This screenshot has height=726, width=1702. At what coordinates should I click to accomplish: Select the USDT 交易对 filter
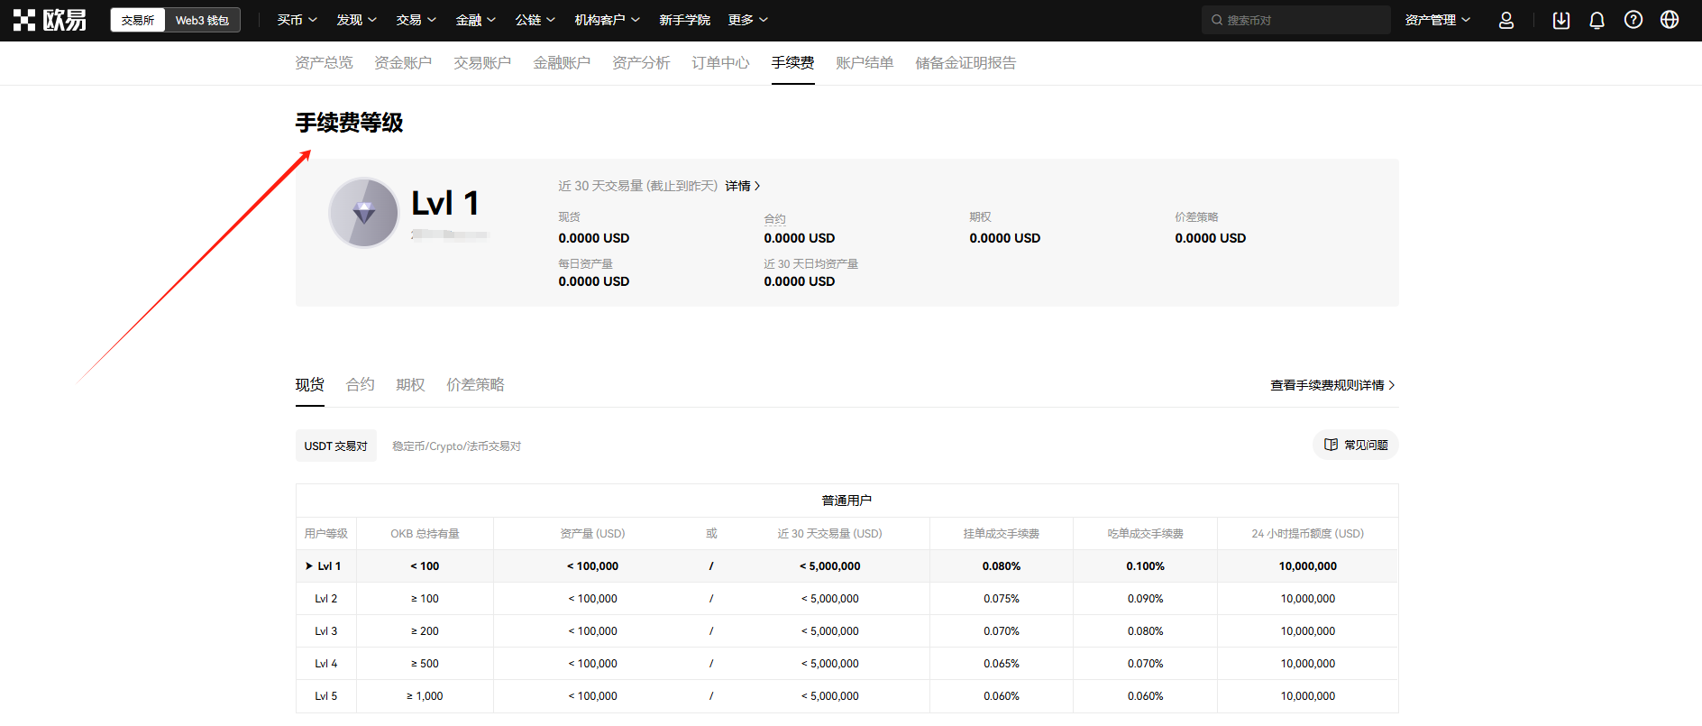(335, 446)
